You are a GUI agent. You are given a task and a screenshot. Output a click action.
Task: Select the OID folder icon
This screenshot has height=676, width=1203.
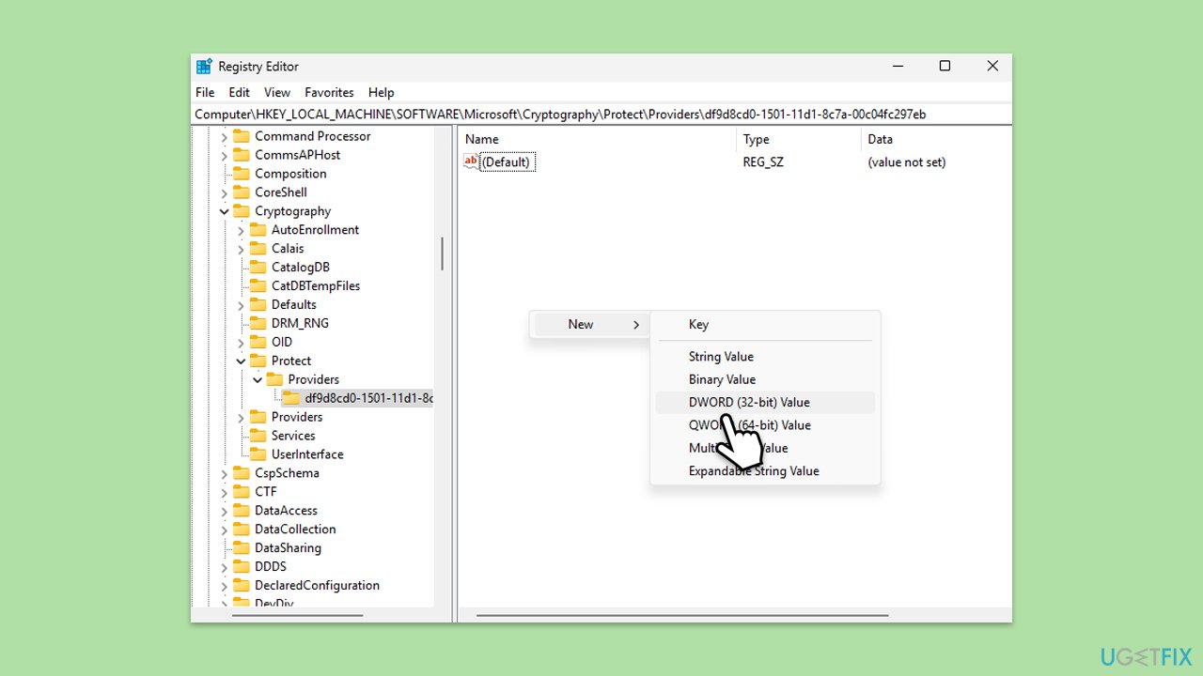point(258,342)
